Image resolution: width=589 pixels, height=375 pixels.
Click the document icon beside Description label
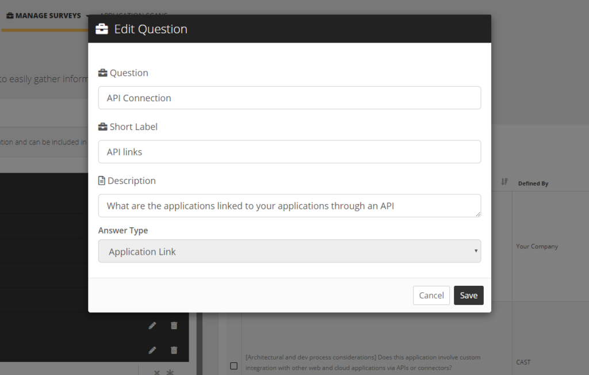click(102, 180)
